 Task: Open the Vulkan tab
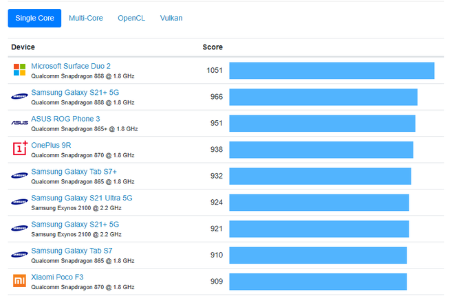click(x=171, y=19)
